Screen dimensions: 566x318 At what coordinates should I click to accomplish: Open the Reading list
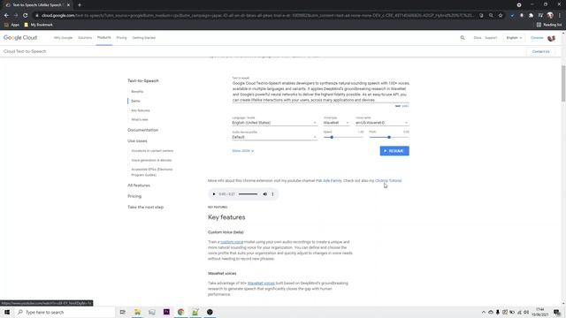(549, 25)
